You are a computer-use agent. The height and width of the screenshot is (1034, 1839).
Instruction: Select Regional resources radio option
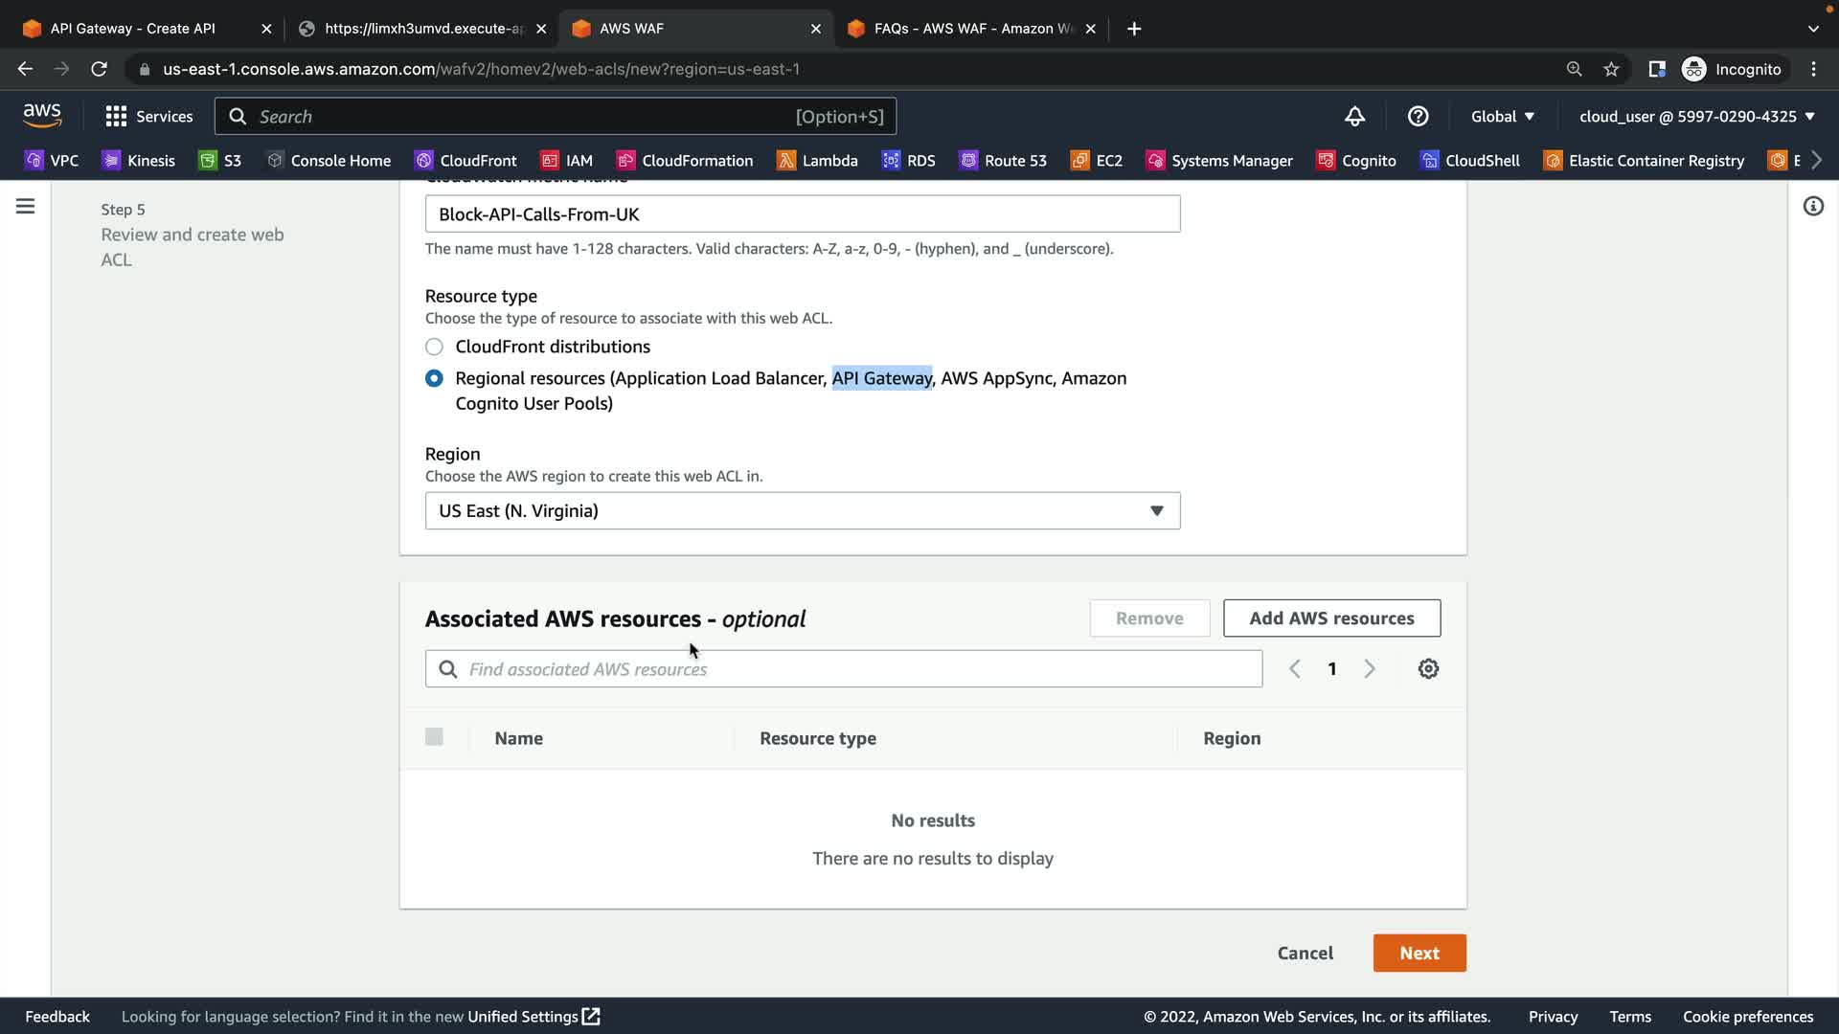click(x=434, y=378)
